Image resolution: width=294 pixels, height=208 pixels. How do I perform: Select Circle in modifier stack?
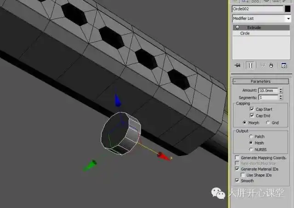[245, 34]
